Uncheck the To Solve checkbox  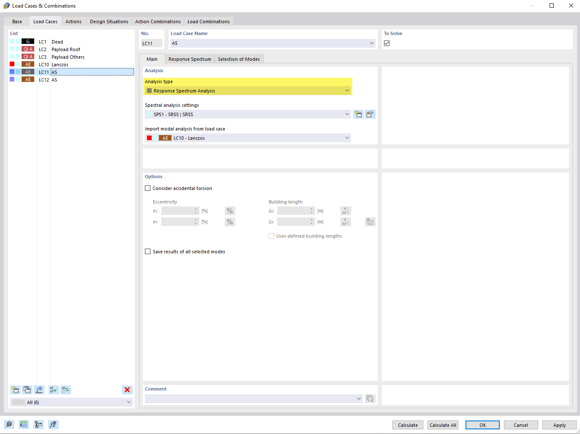coord(387,43)
